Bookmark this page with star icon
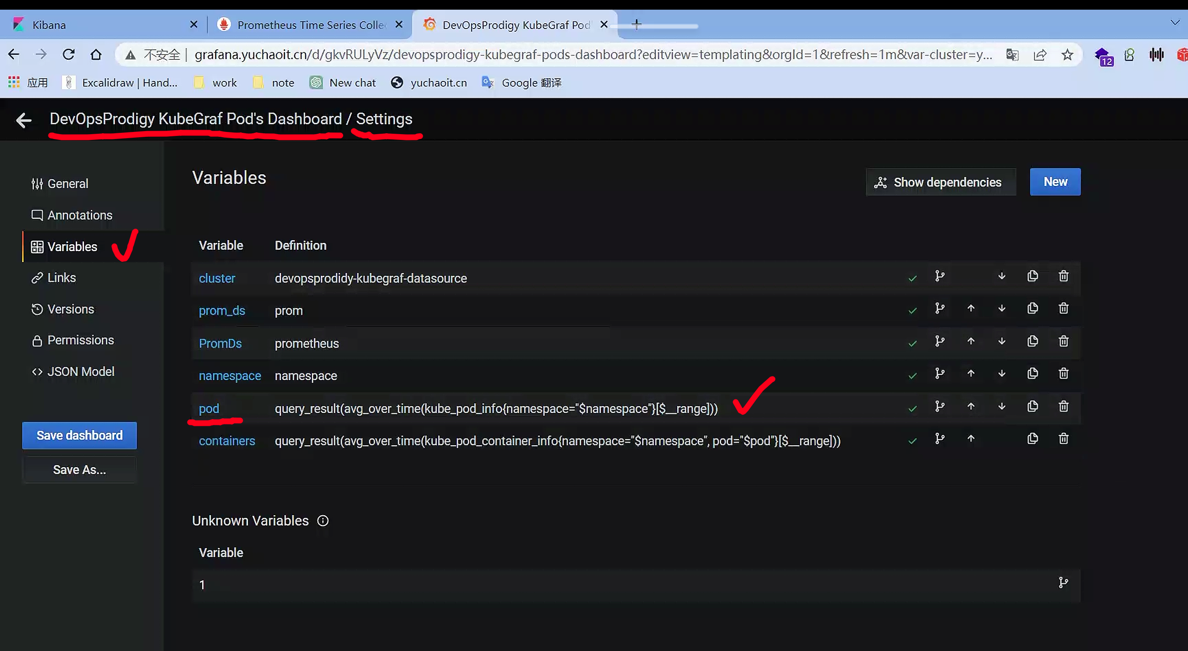Viewport: 1188px width, 651px height. (x=1067, y=55)
